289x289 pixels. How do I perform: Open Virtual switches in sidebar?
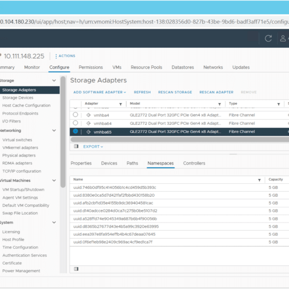coord(17,140)
